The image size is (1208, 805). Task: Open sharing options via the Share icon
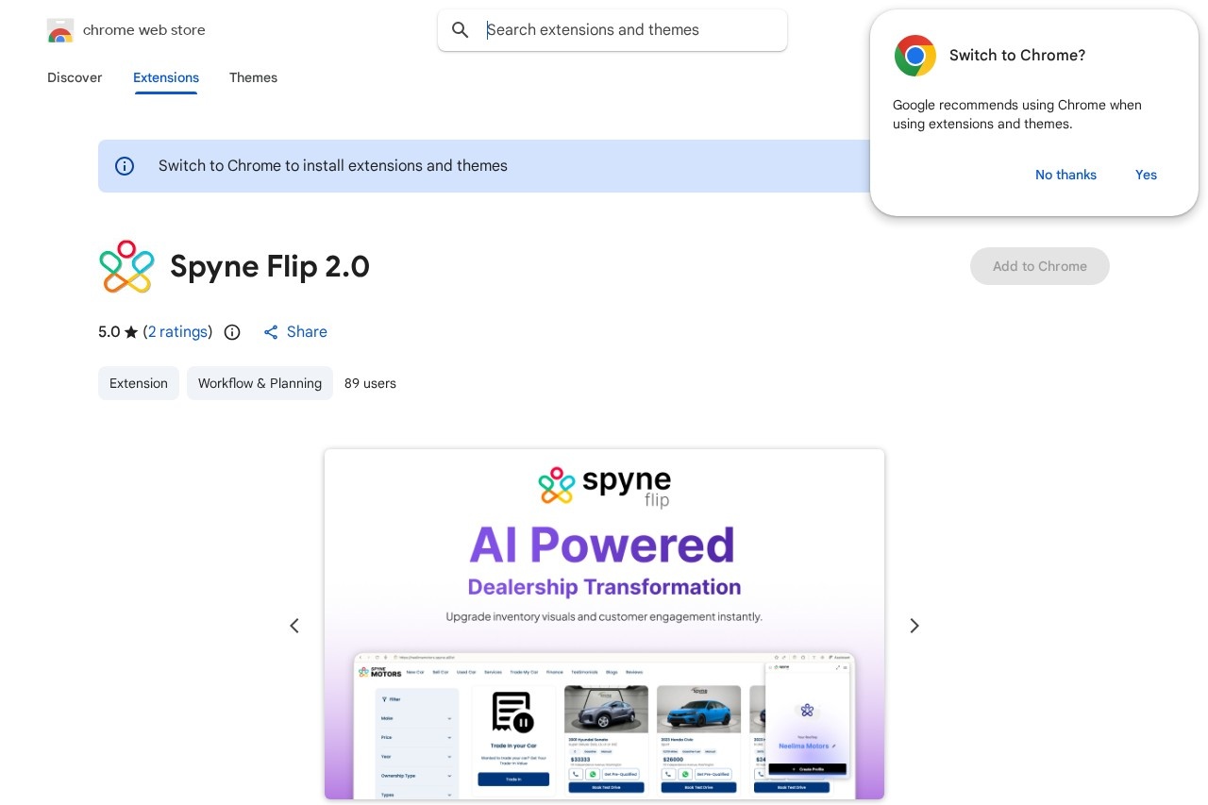(x=271, y=332)
